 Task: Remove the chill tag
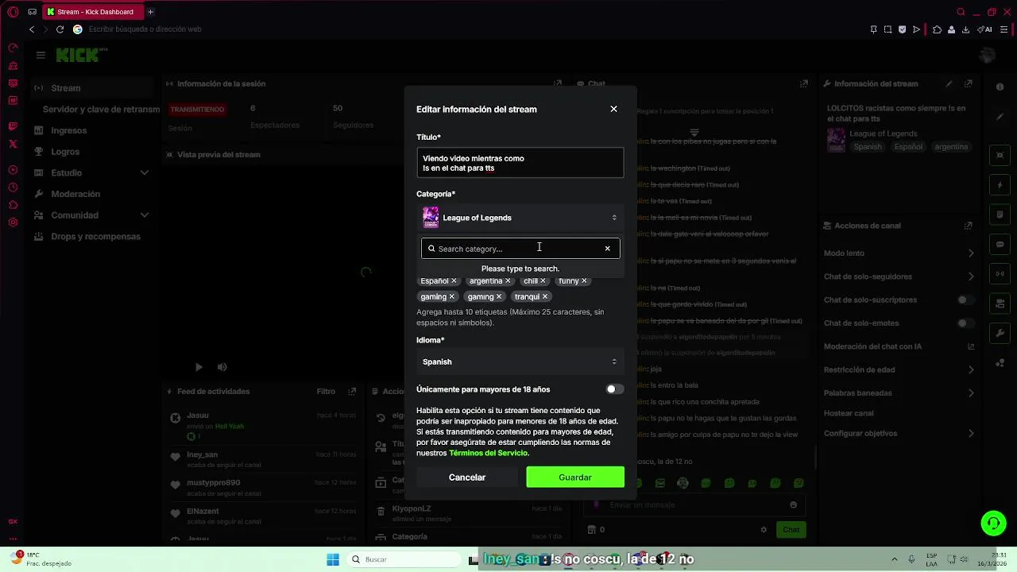click(x=543, y=280)
